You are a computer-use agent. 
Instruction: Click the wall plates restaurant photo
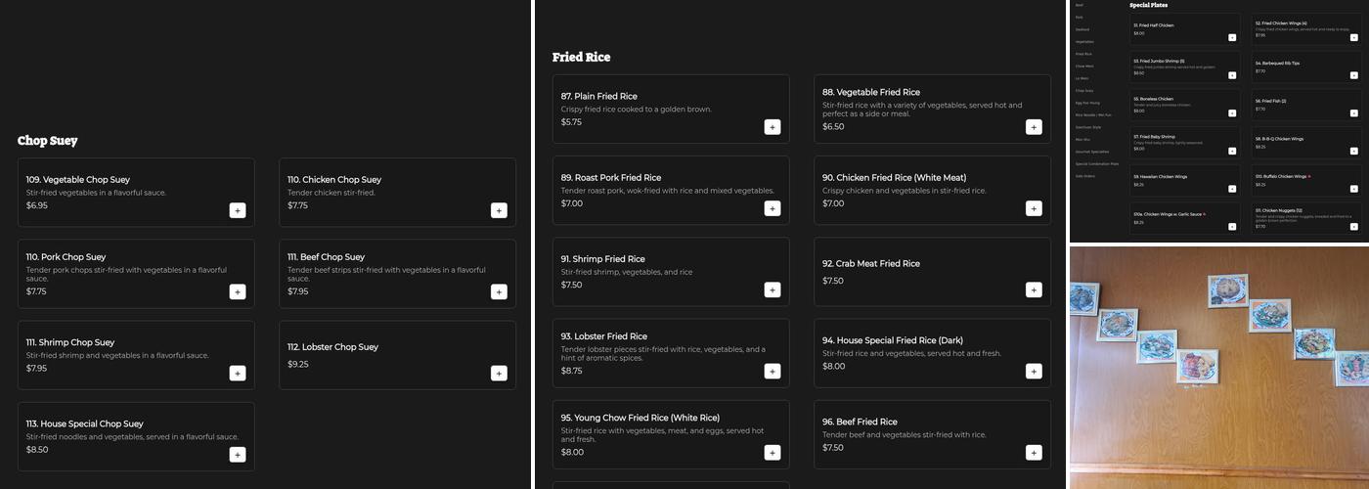[x=1218, y=367]
